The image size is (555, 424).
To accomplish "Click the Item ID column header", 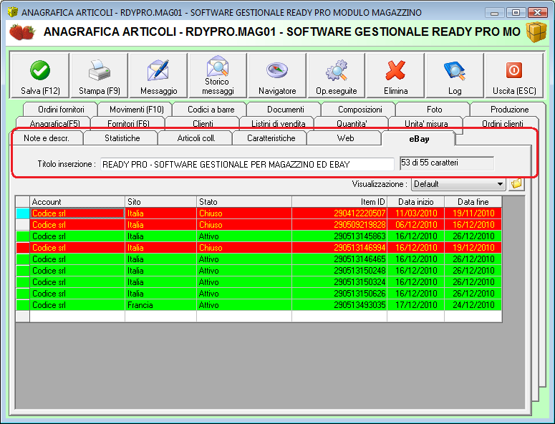I will [339, 202].
